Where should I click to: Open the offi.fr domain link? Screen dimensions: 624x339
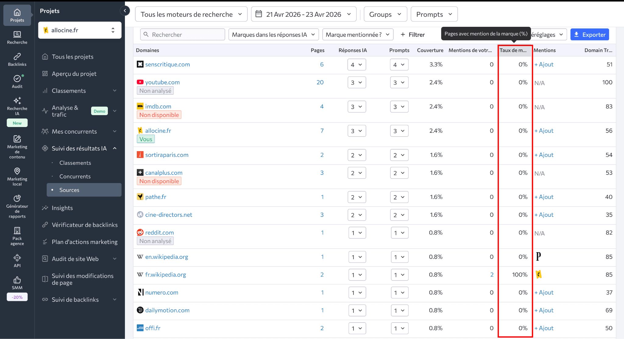(153, 328)
